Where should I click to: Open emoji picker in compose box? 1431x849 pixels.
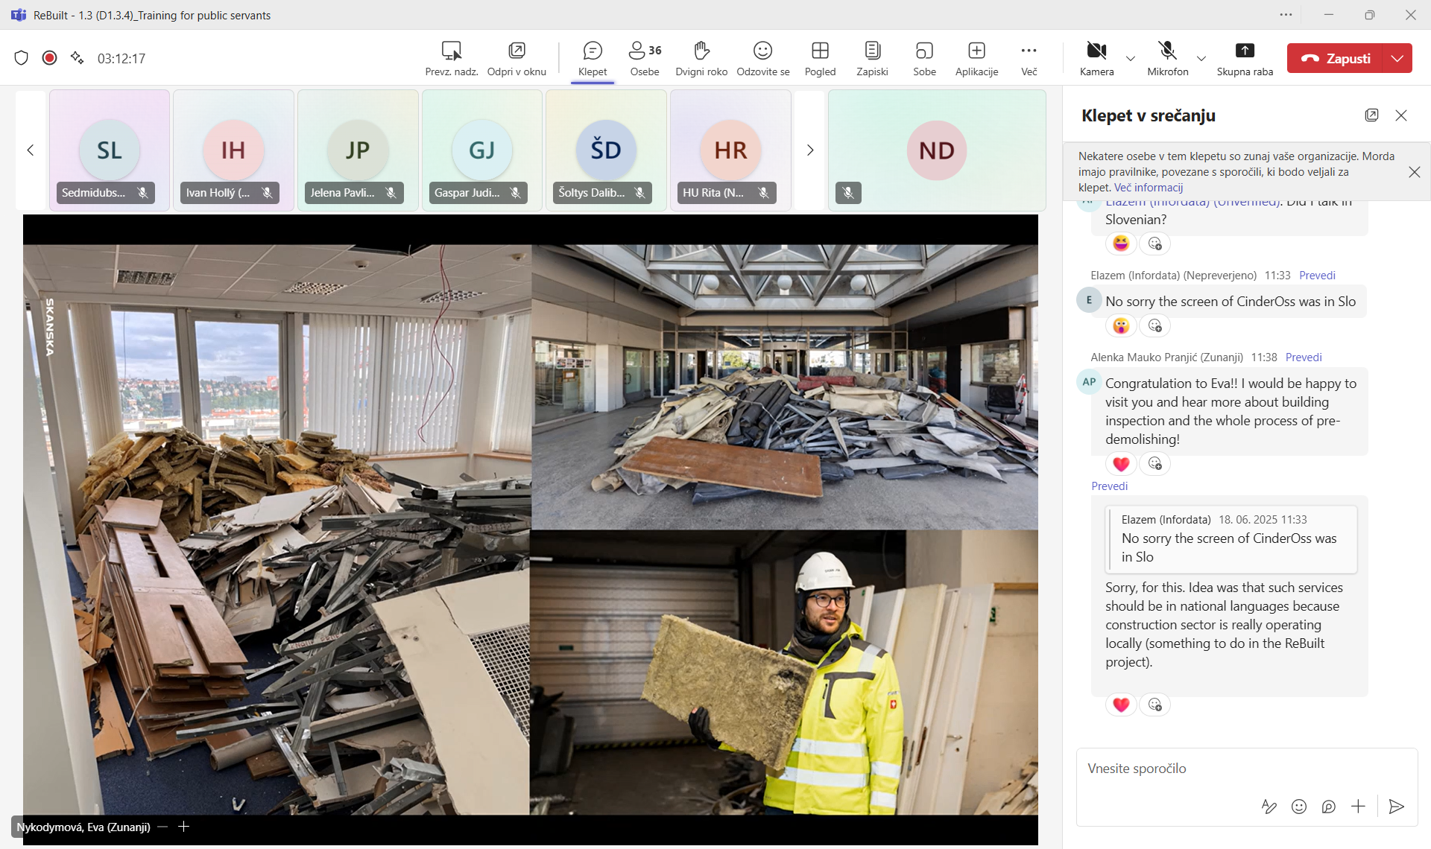coord(1298,807)
